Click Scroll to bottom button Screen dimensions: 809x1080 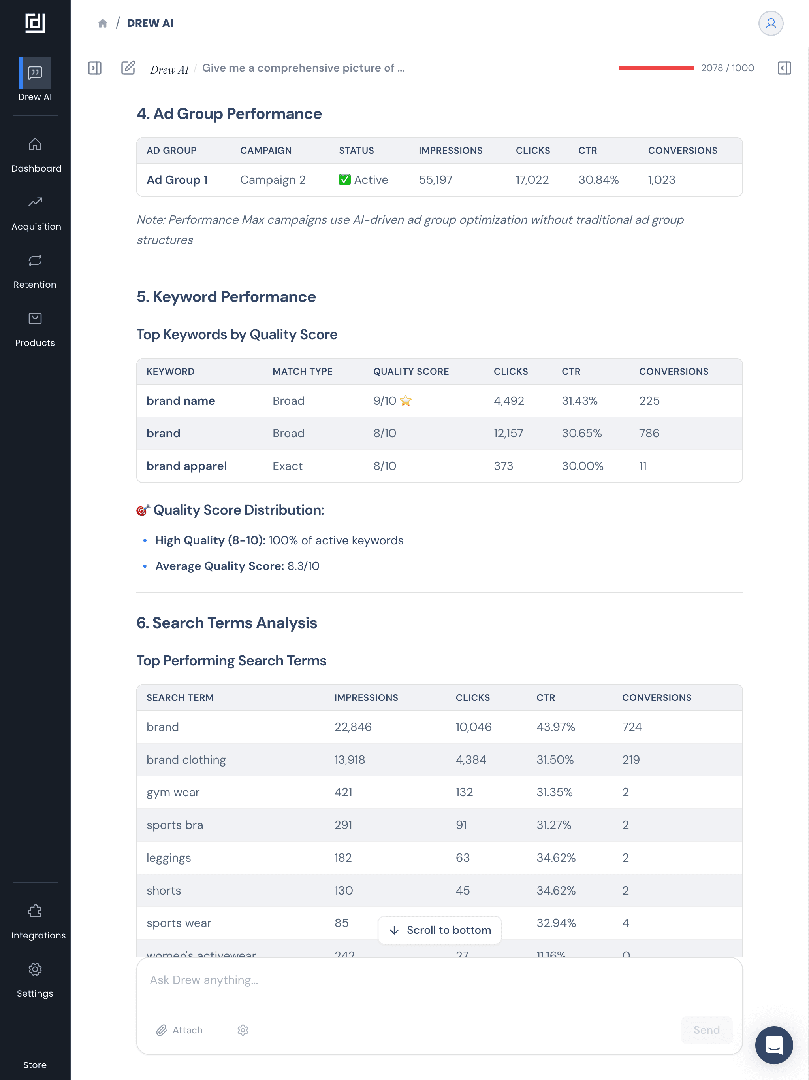coord(440,930)
